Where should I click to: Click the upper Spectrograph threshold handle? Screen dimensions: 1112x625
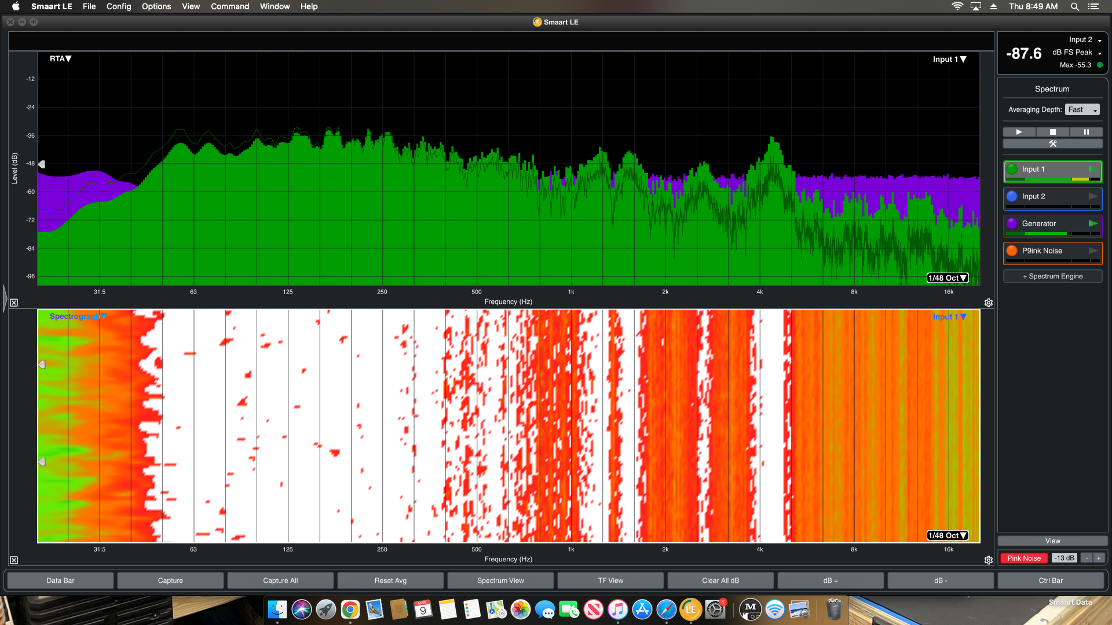tap(42, 365)
